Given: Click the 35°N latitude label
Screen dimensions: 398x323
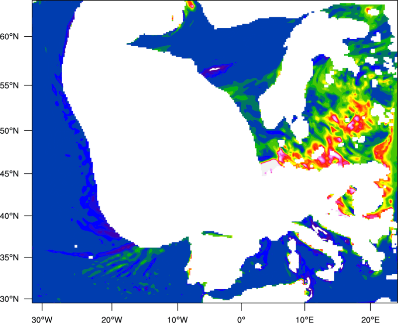Looking at the screenshot, I should [x=9, y=257].
